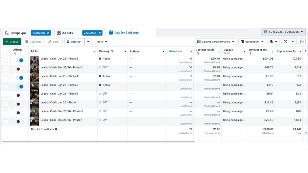This screenshot has height=173, width=308.
Task: Open the charts view icon
Action: (302, 42)
